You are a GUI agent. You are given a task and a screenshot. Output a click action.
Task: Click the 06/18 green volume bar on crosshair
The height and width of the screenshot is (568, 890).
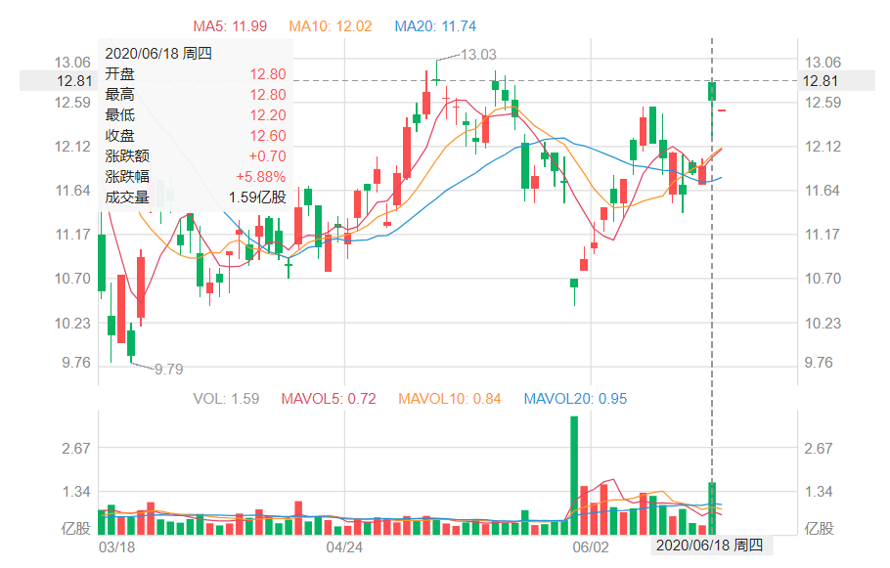click(x=712, y=508)
